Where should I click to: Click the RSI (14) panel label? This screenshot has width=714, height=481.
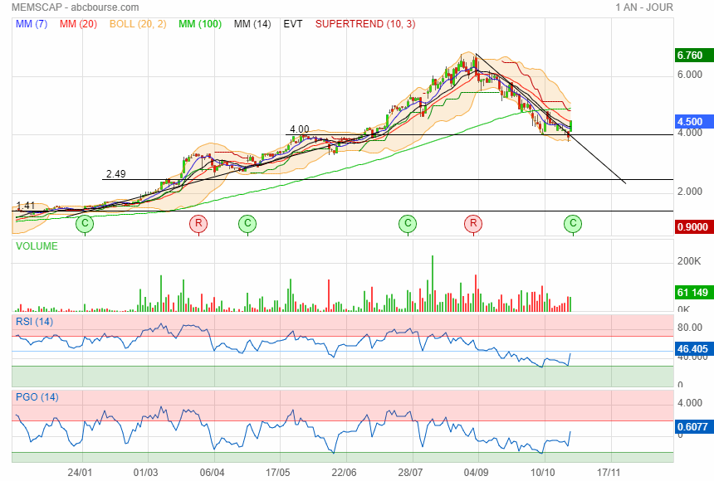pos(34,322)
